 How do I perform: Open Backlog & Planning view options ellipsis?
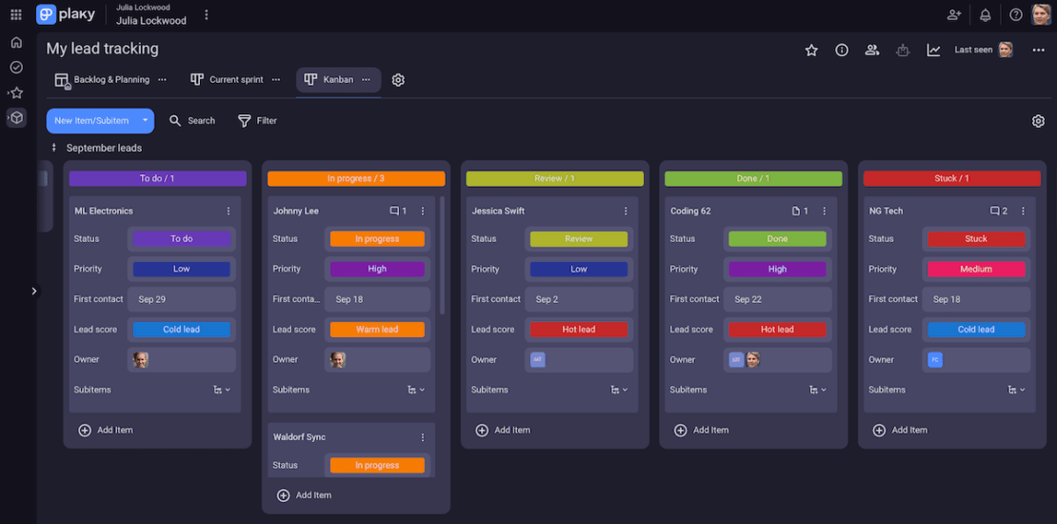coord(162,80)
